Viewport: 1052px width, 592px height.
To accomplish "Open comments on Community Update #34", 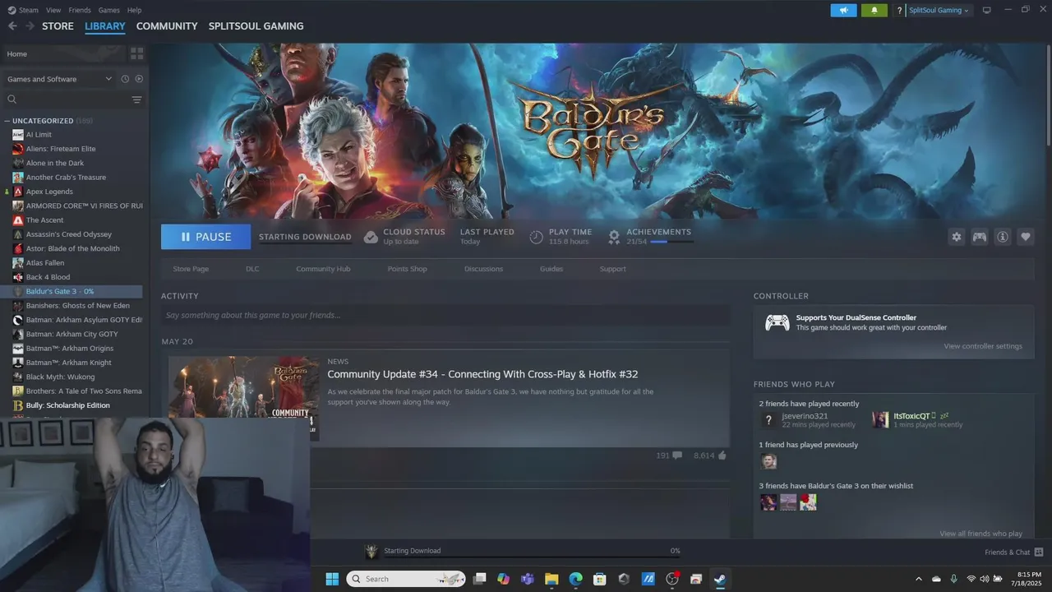I will click(677, 455).
